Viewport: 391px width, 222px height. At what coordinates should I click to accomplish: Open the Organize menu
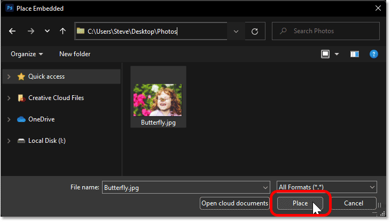click(x=26, y=54)
